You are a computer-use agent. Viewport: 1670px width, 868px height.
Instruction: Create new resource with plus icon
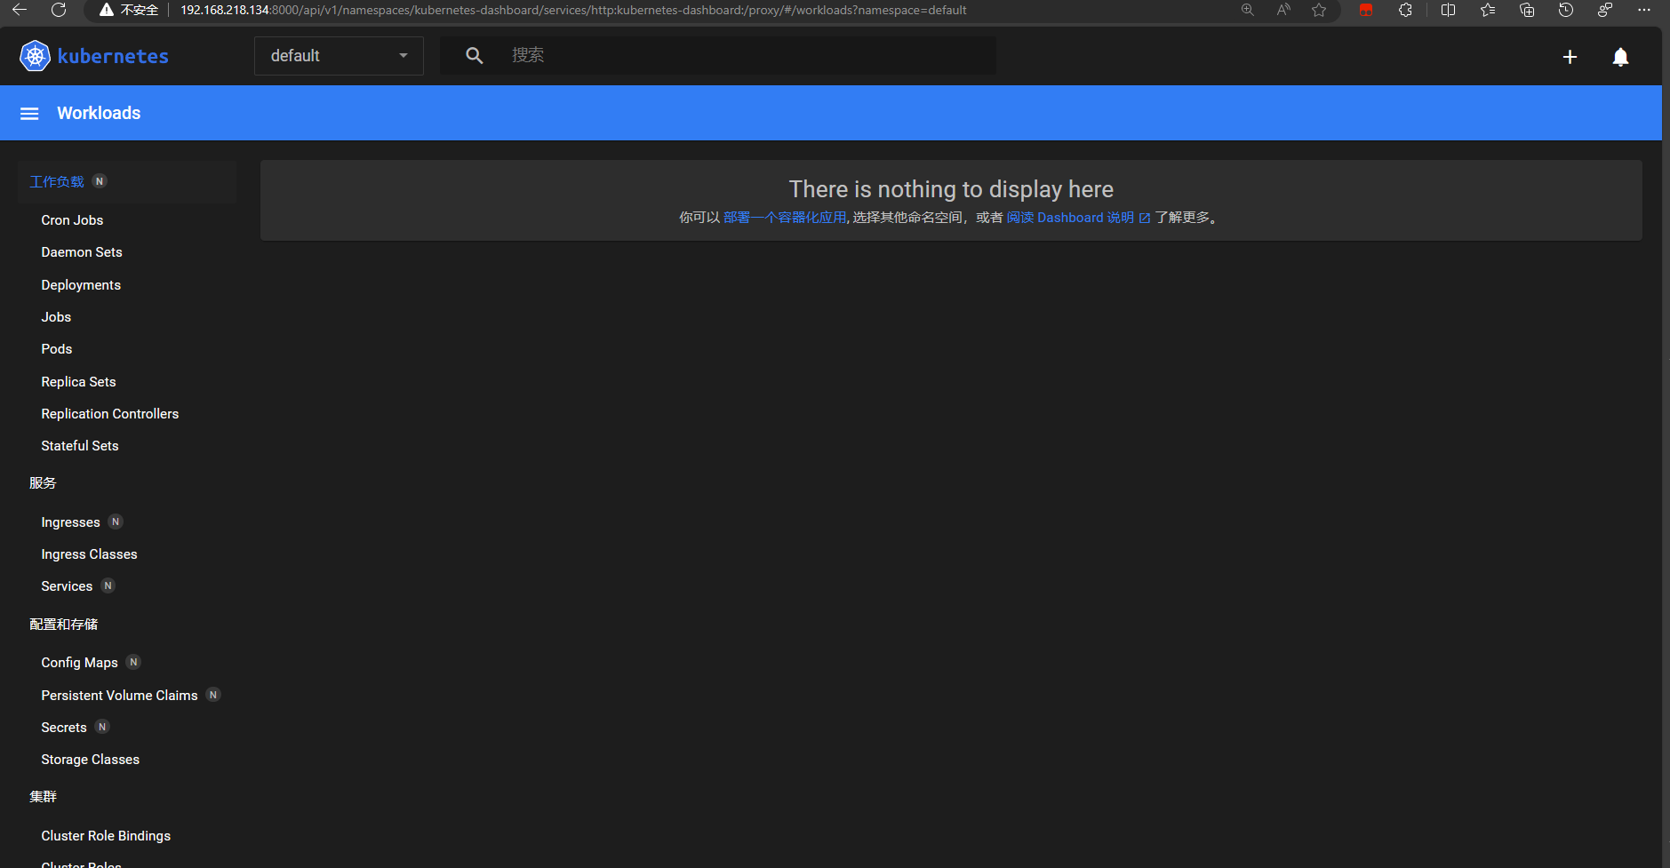(x=1570, y=57)
